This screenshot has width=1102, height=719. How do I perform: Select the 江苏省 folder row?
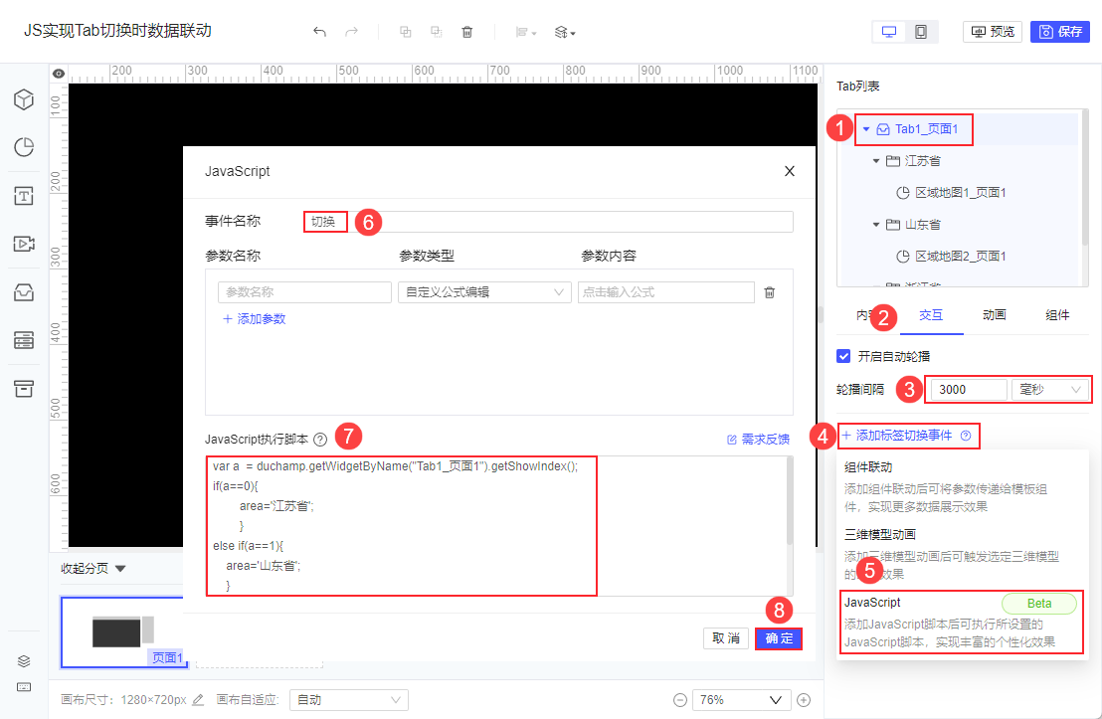(x=960, y=161)
